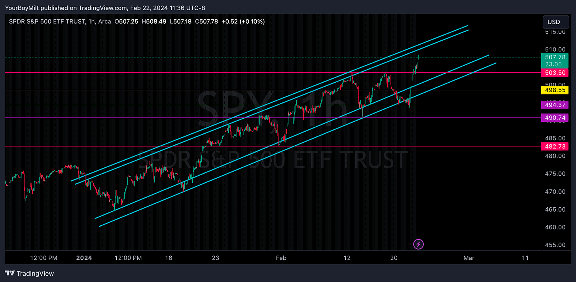Select the purple 494.37 price level label
The width and height of the screenshot is (576, 282).
coord(554,105)
